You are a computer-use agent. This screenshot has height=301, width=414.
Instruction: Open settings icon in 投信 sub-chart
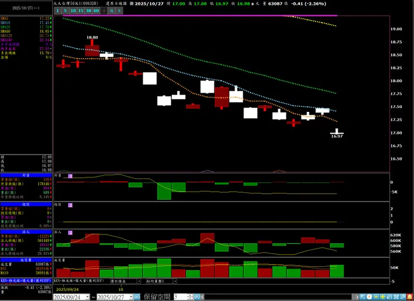point(70,205)
